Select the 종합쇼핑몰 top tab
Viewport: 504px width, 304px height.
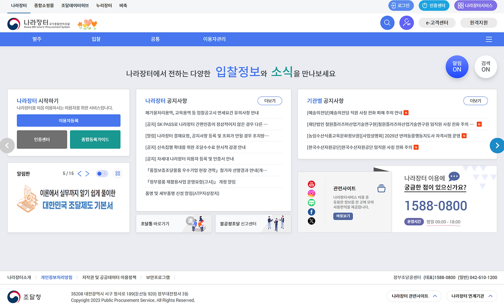point(44,6)
